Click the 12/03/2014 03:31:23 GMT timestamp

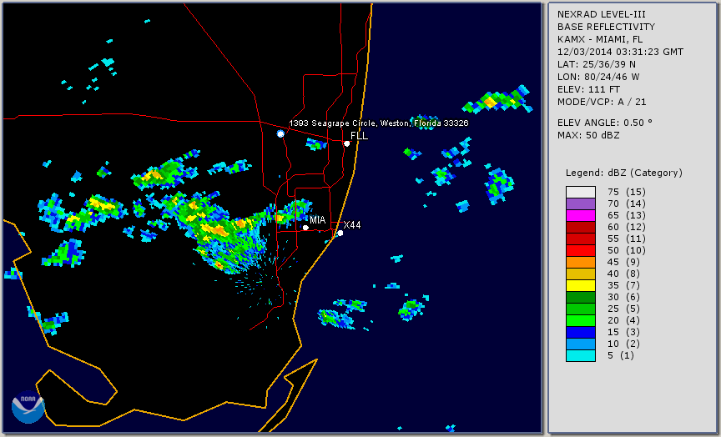coord(620,52)
